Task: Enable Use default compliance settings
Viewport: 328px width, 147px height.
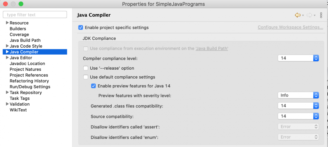Action: tap(86, 77)
